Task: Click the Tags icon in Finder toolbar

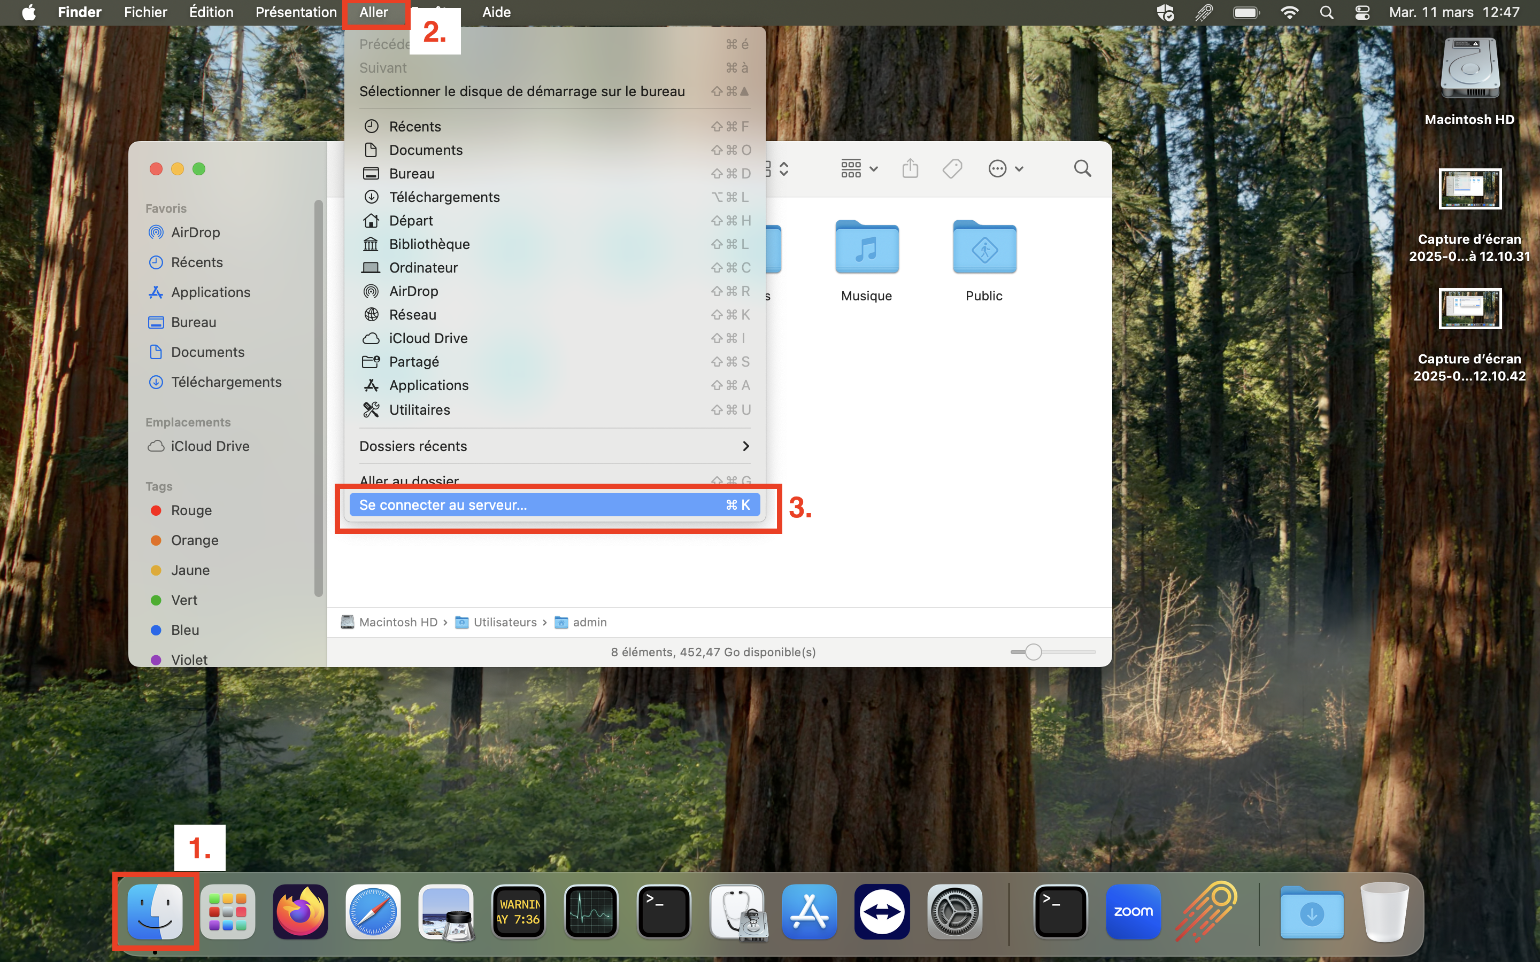Action: [952, 168]
